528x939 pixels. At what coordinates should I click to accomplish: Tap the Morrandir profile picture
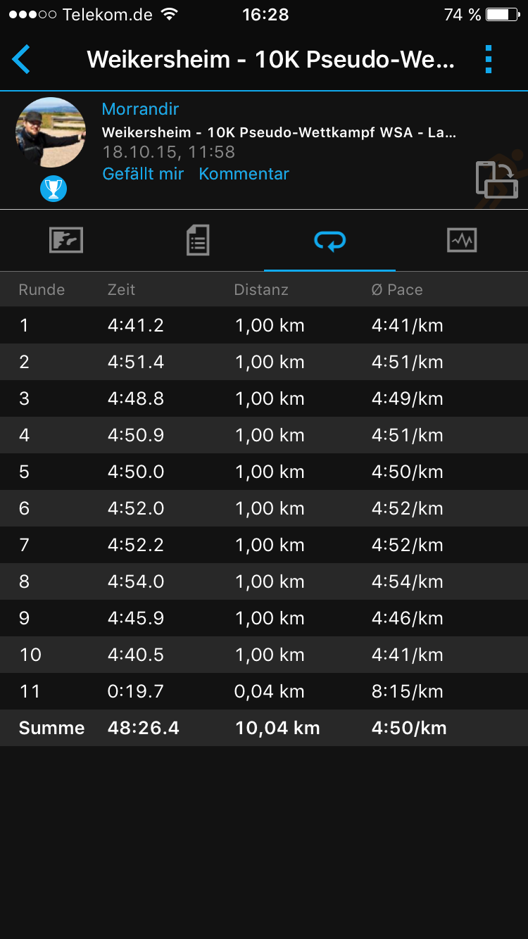coord(51,132)
